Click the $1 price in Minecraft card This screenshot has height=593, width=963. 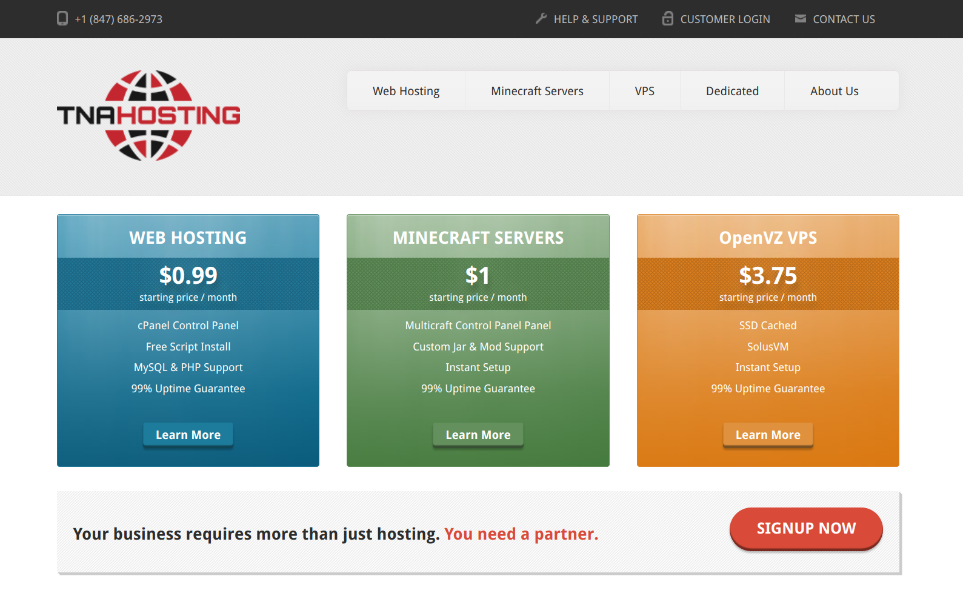tap(478, 275)
